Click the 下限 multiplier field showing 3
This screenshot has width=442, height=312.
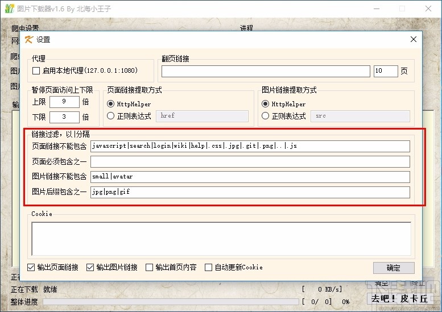(x=64, y=117)
